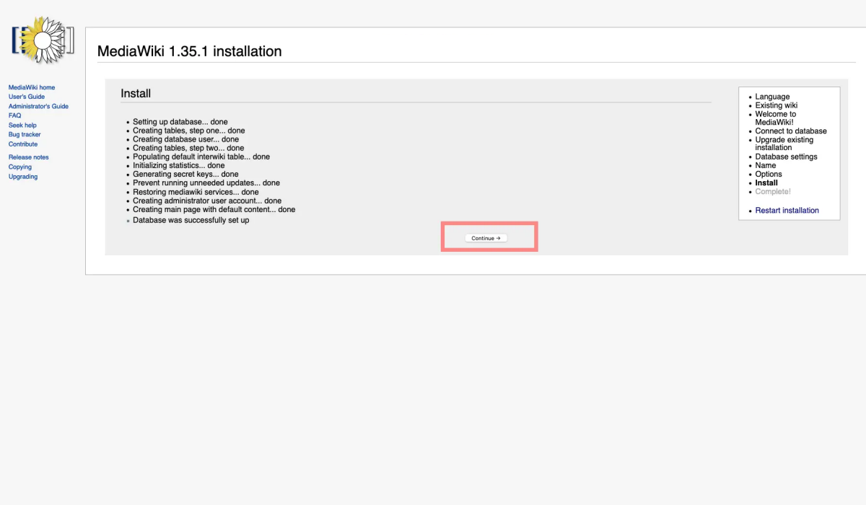
Task: Click 'Restoring mediawiki services... done' line
Action: point(196,192)
